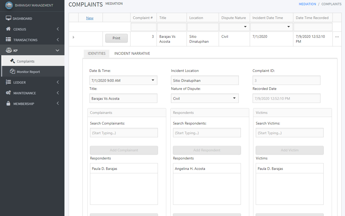Click the Ledger list icon

click(8, 82)
